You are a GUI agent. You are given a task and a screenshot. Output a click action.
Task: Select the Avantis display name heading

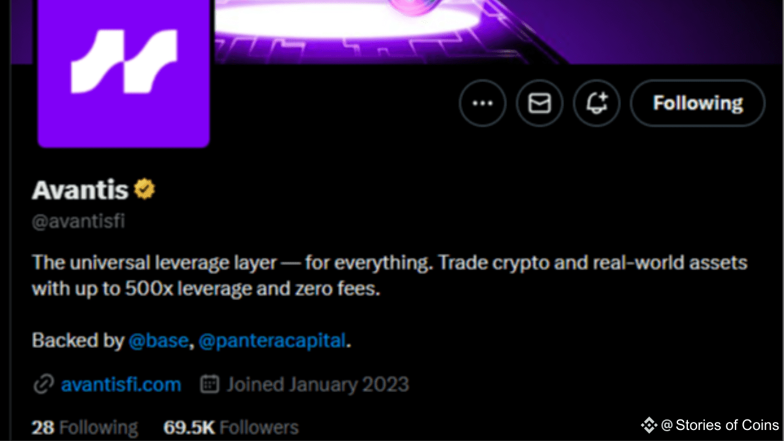coord(80,190)
